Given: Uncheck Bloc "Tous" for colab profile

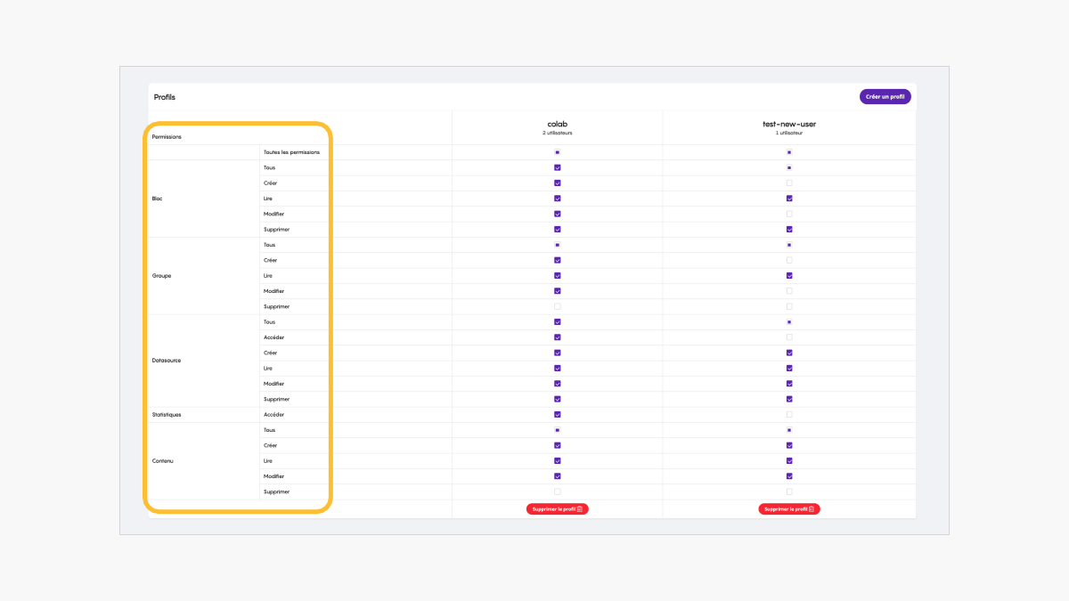Looking at the screenshot, I should click(x=558, y=167).
